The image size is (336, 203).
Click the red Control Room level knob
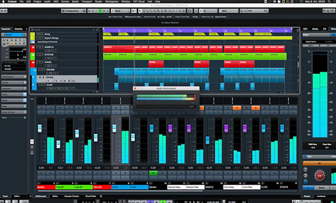[x=320, y=175]
